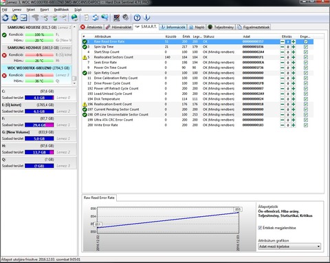The height and width of the screenshot is (263, 330).
Task: Click the toolbar icon with two blue circling arrows
Action: click(96, 18)
